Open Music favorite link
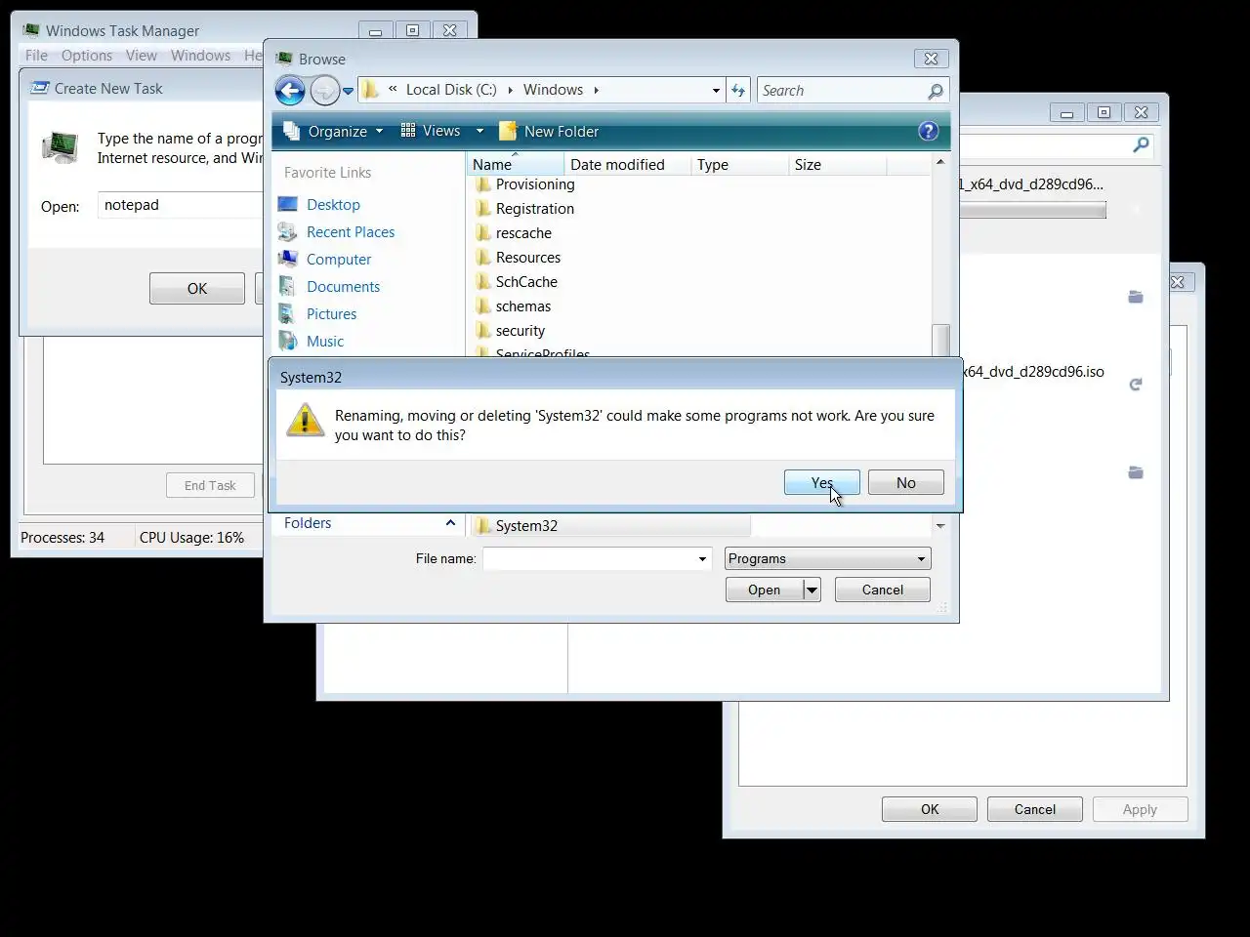The width and height of the screenshot is (1250, 937). [325, 342]
